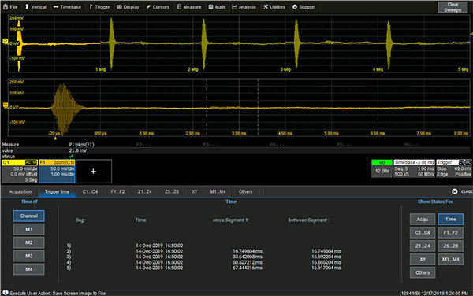Select the F1 zoom(C1) descriptor box

[x=57, y=171]
